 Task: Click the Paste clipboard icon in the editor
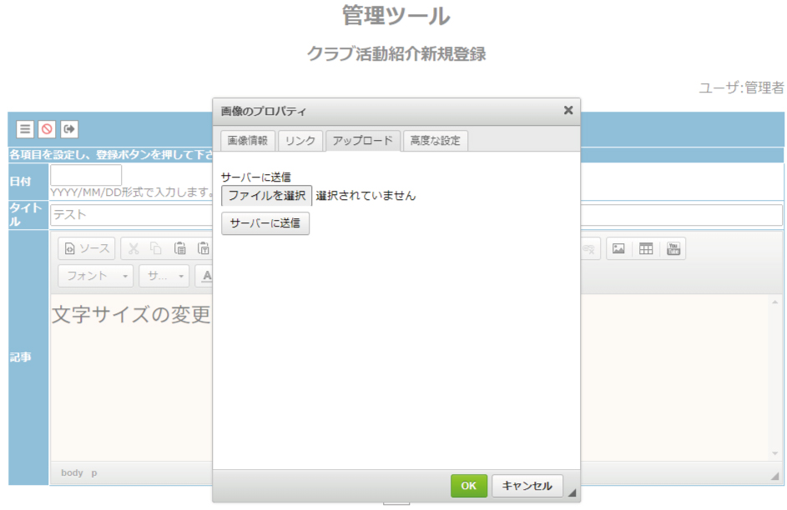tap(179, 248)
